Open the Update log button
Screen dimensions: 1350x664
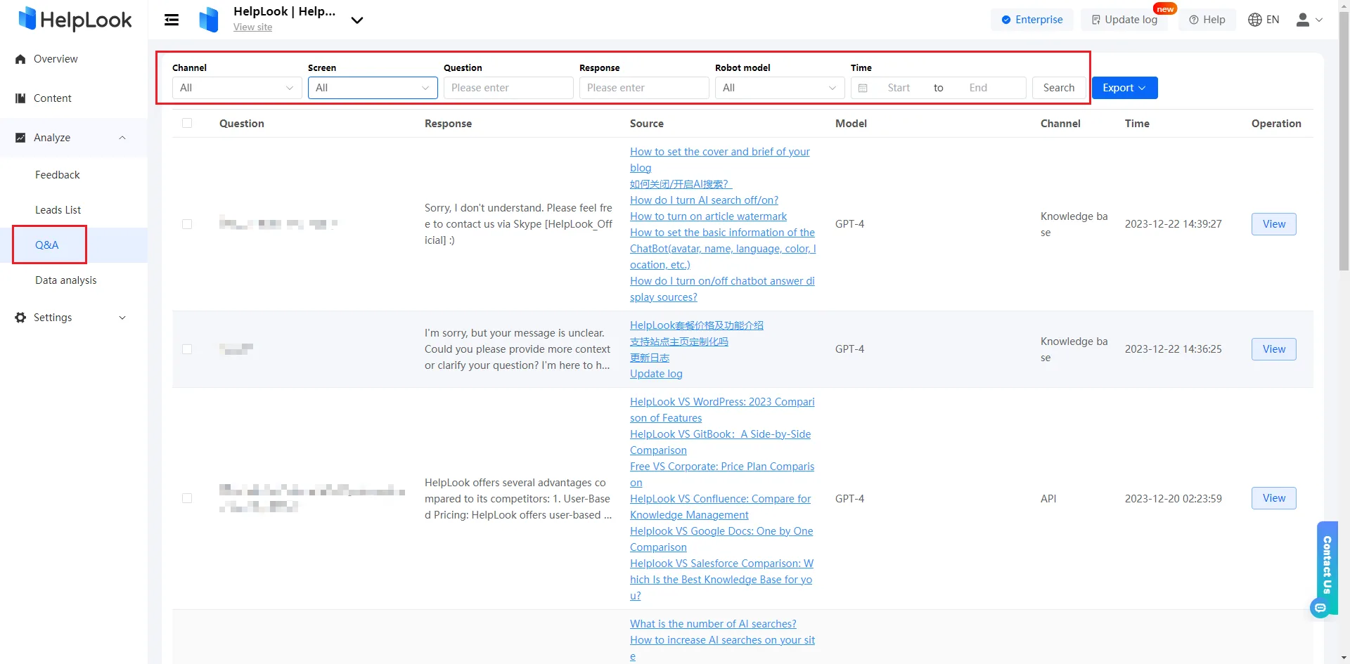[1124, 20]
